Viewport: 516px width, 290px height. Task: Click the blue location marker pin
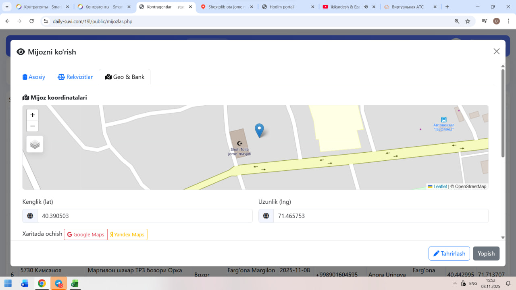[259, 130]
